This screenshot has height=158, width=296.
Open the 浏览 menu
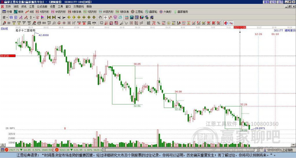pyautogui.click(x=16, y=7)
